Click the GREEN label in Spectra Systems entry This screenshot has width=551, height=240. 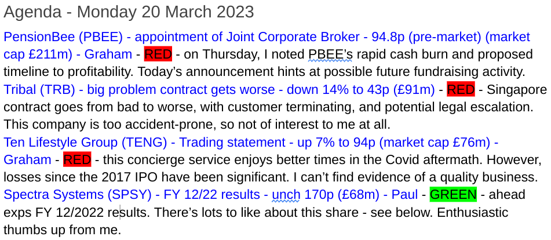point(453,194)
